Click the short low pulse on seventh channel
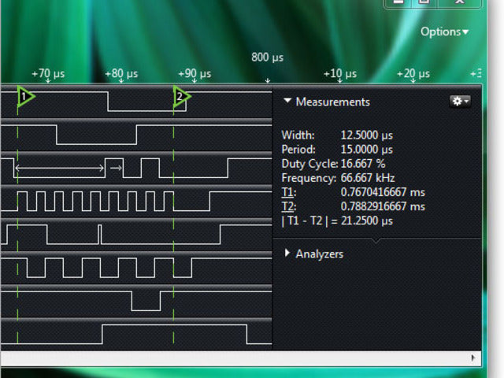The width and height of the screenshot is (504, 378). coord(145,302)
